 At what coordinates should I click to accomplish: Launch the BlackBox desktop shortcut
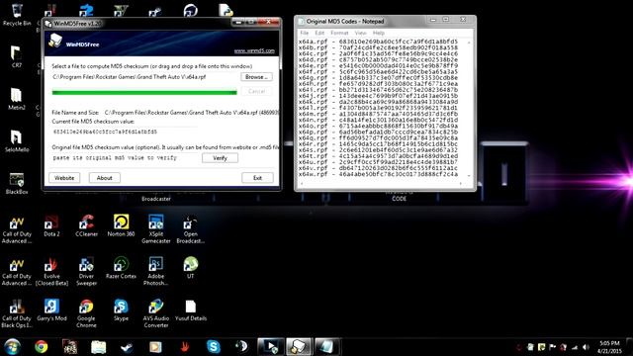tap(17, 183)
